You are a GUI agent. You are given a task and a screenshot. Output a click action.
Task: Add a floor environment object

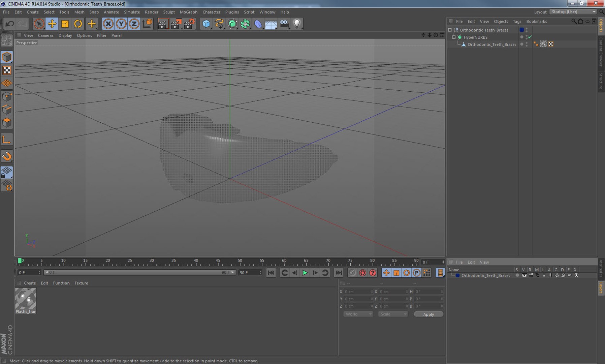(271, 24)
